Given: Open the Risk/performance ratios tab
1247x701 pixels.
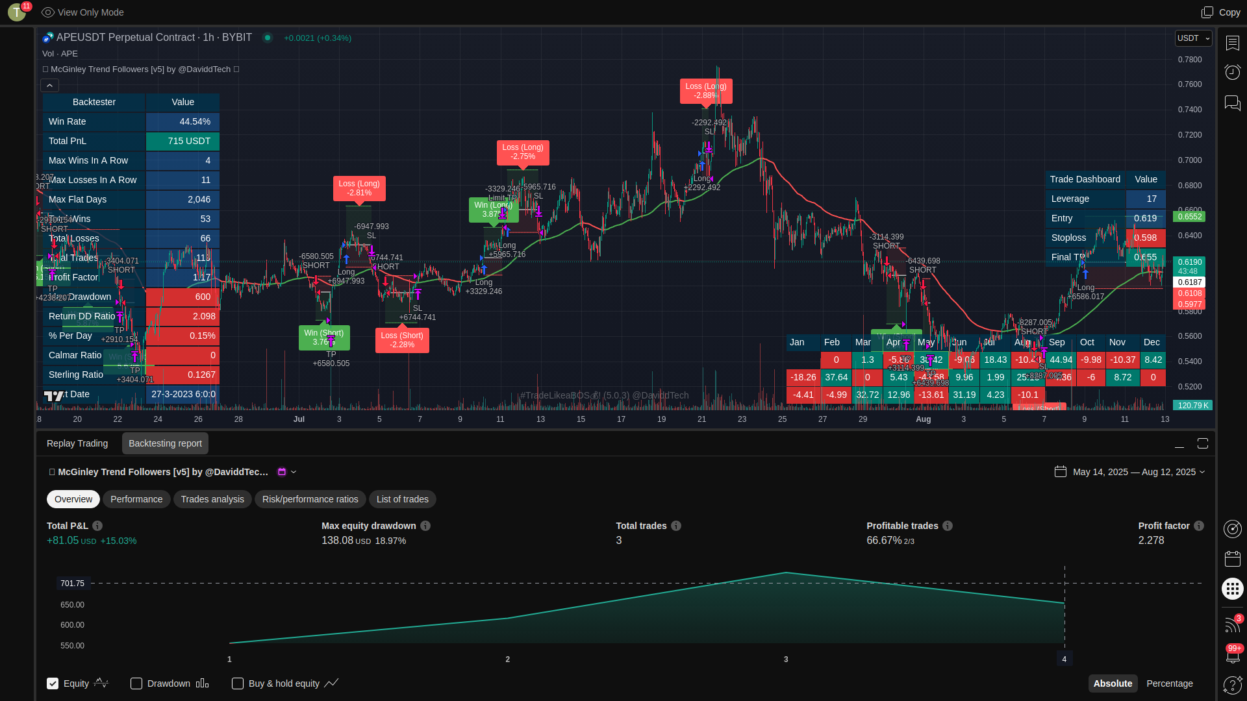Looking at the screenshot, I should 310,499.
